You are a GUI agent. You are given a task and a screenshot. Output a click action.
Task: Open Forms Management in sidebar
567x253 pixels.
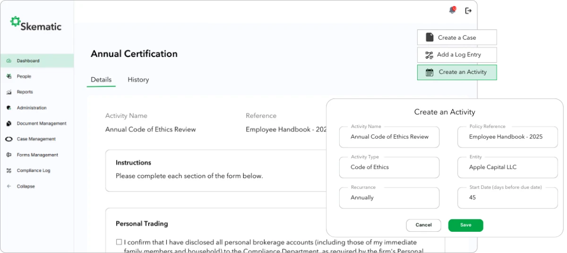(x=37, y=155)
